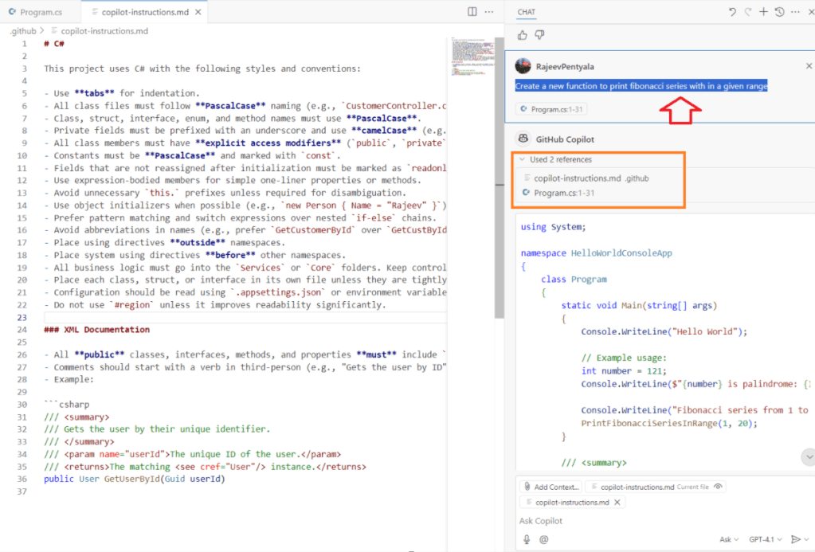The image size is (815, 552).
Task: Open the Ask mode dropdown
Action: pos(729,539)
